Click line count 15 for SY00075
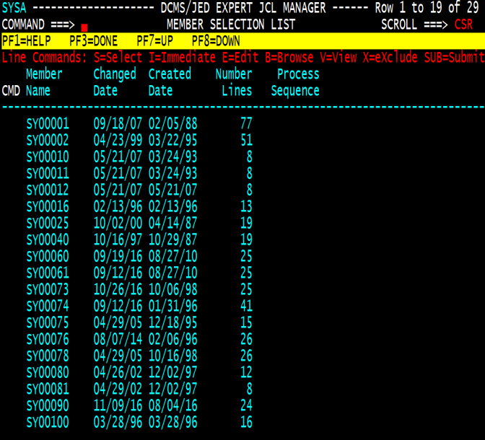The width and height of the screenshot is (485, 440). click(x=247, y=323)
